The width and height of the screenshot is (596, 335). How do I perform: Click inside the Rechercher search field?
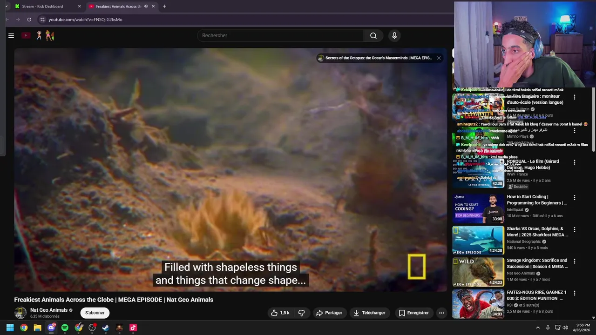point(281,35)
